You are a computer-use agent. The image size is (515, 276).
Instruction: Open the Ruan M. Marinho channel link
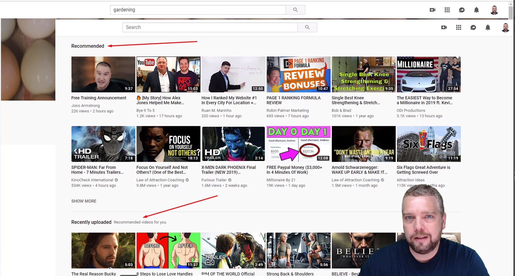coord(216,111)
